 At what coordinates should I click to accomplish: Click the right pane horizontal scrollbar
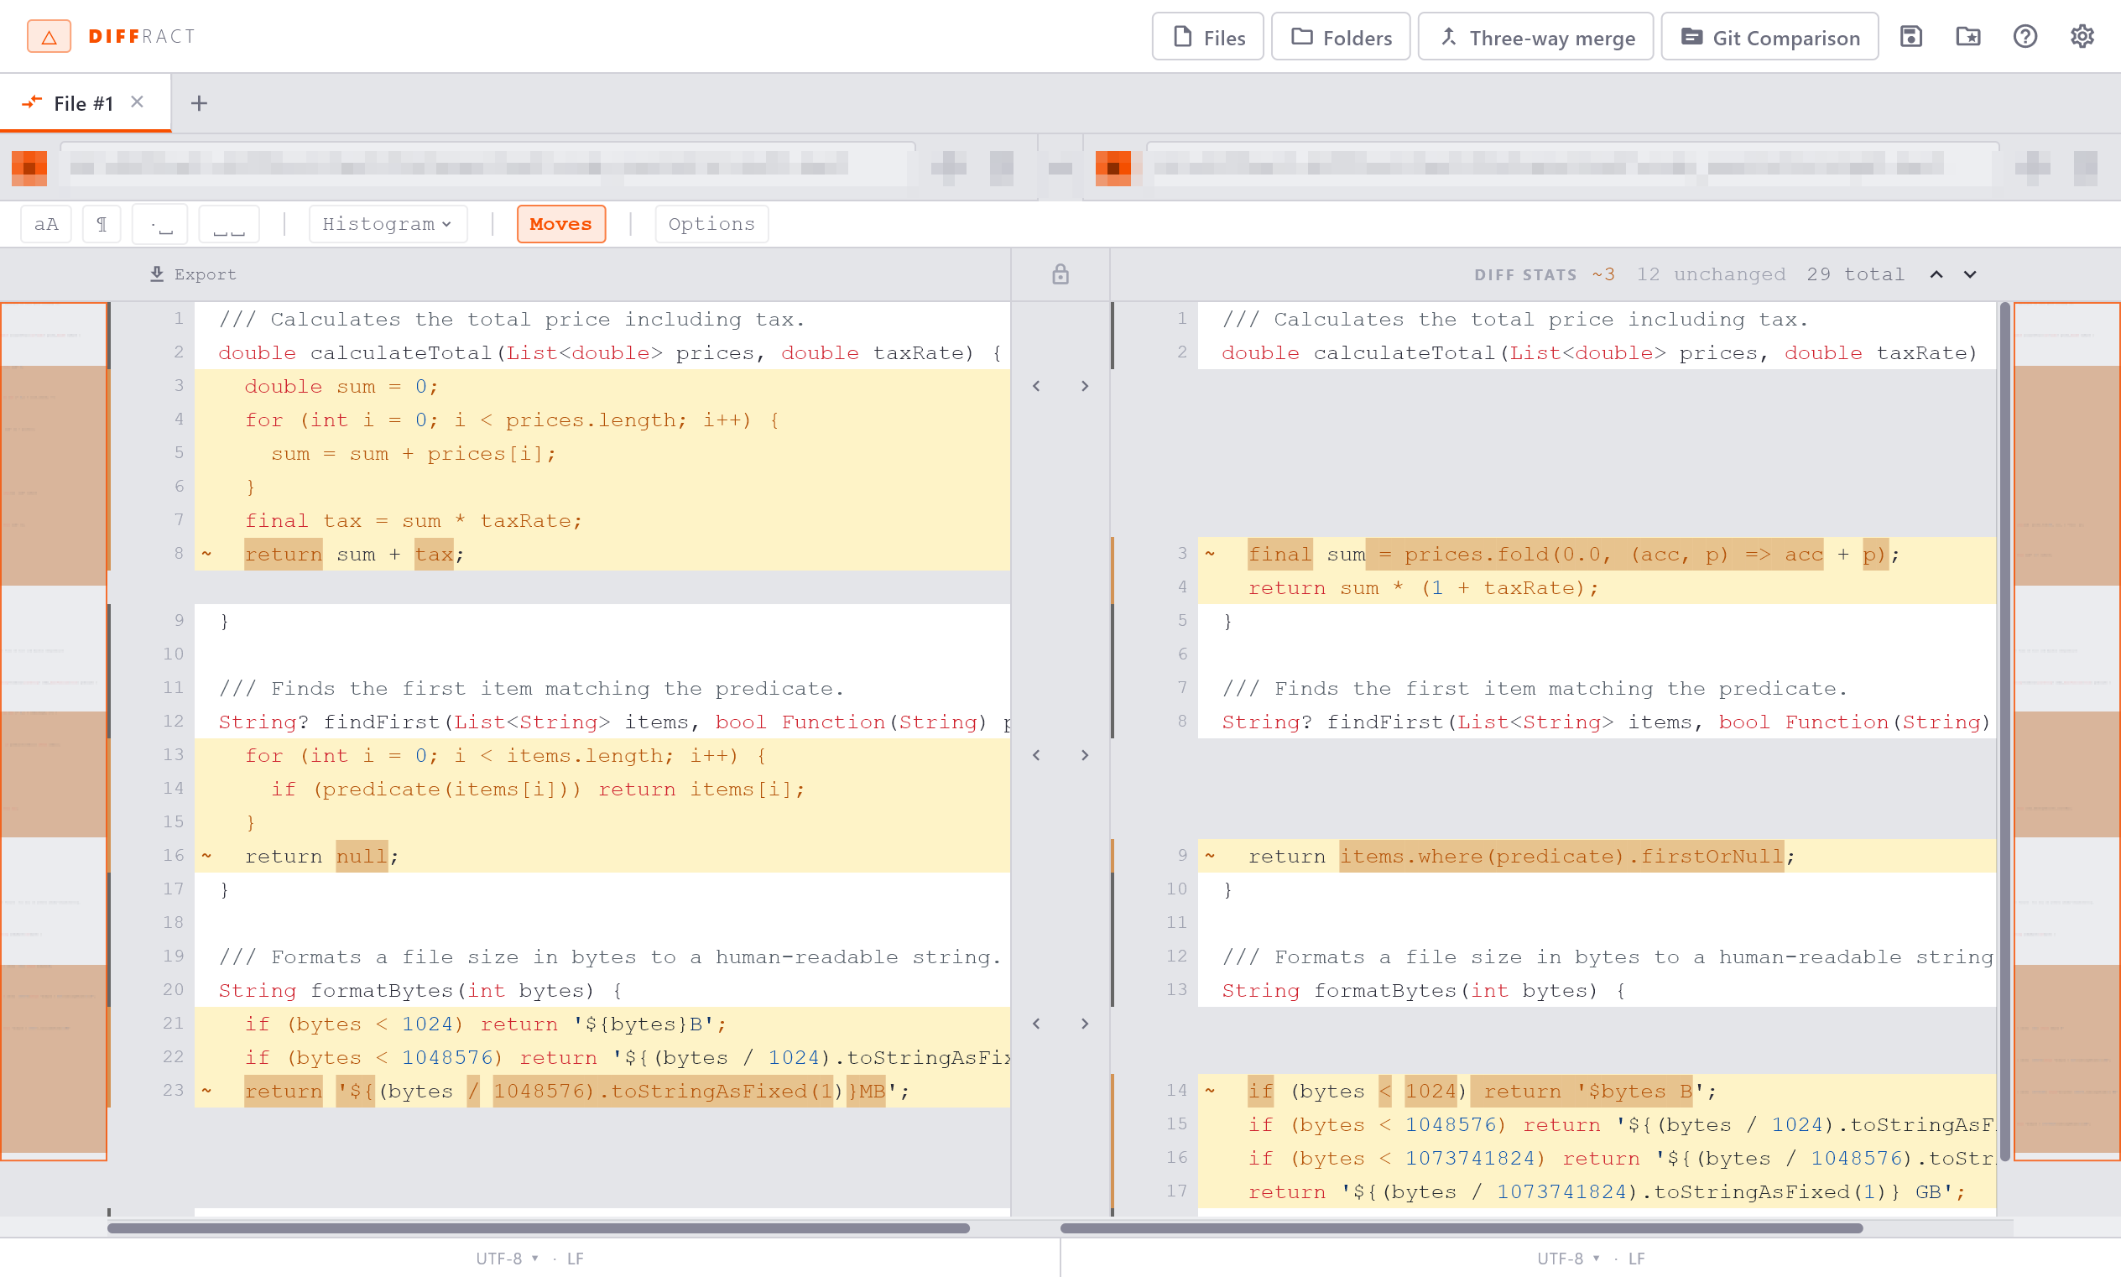(1461, 1228)
